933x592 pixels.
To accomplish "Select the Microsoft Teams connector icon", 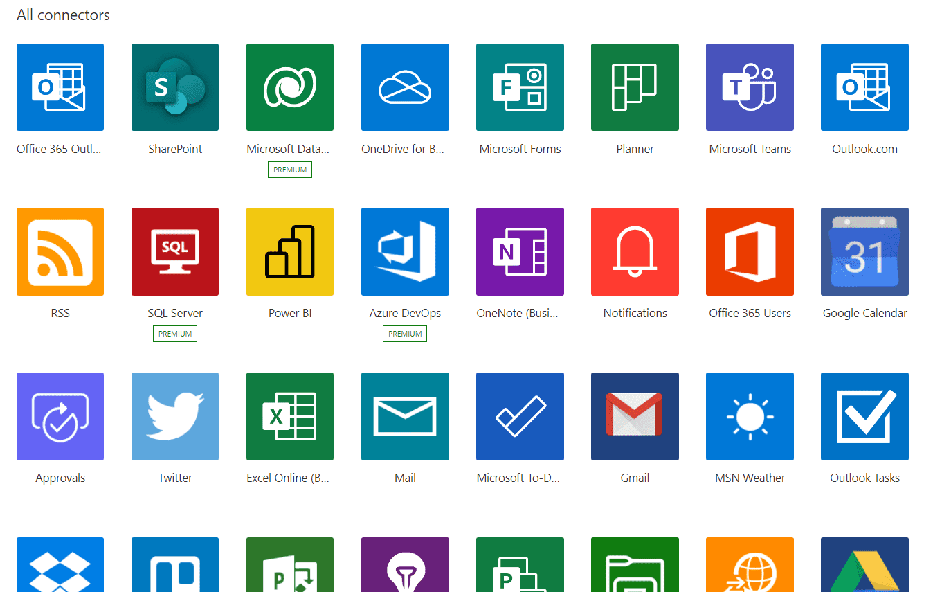I will click(x=750, y=87).
